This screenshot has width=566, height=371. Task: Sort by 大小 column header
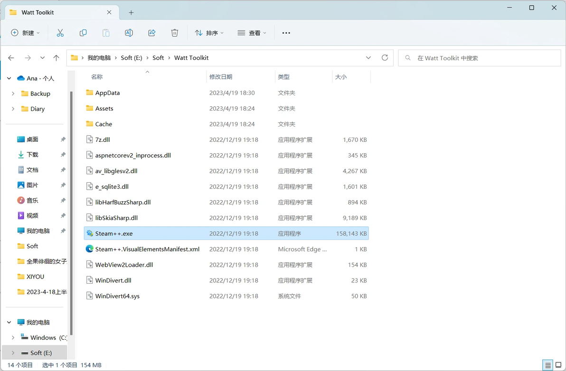(341, 77)
